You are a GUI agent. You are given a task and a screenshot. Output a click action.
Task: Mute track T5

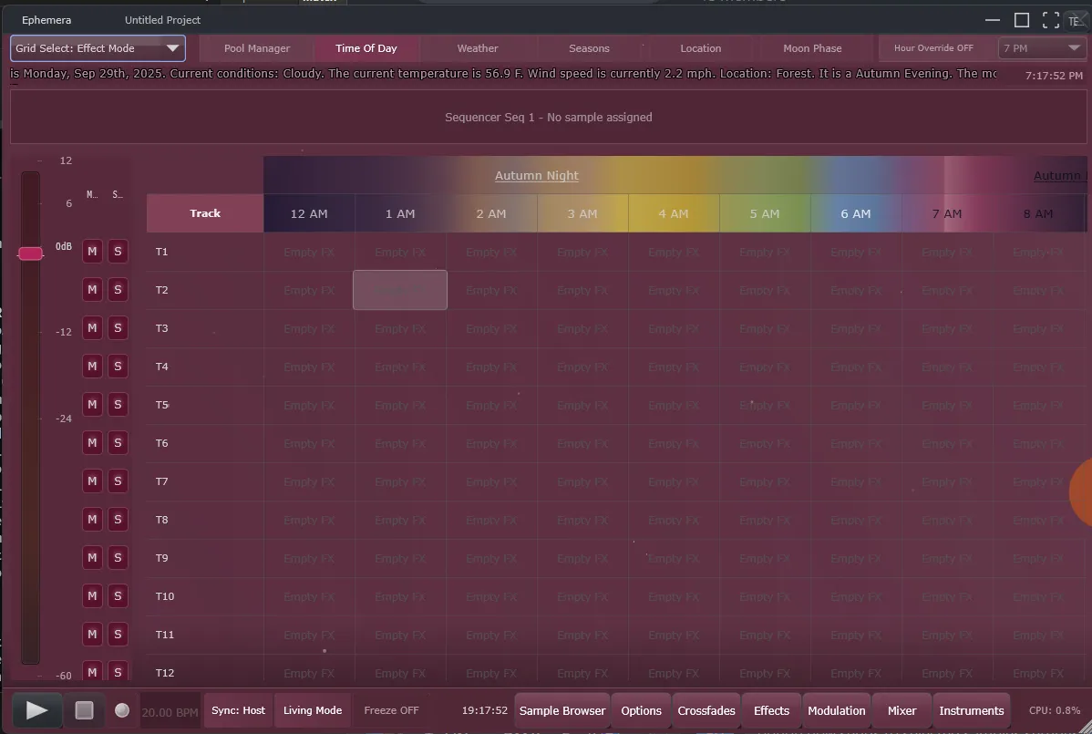(92, 405)
